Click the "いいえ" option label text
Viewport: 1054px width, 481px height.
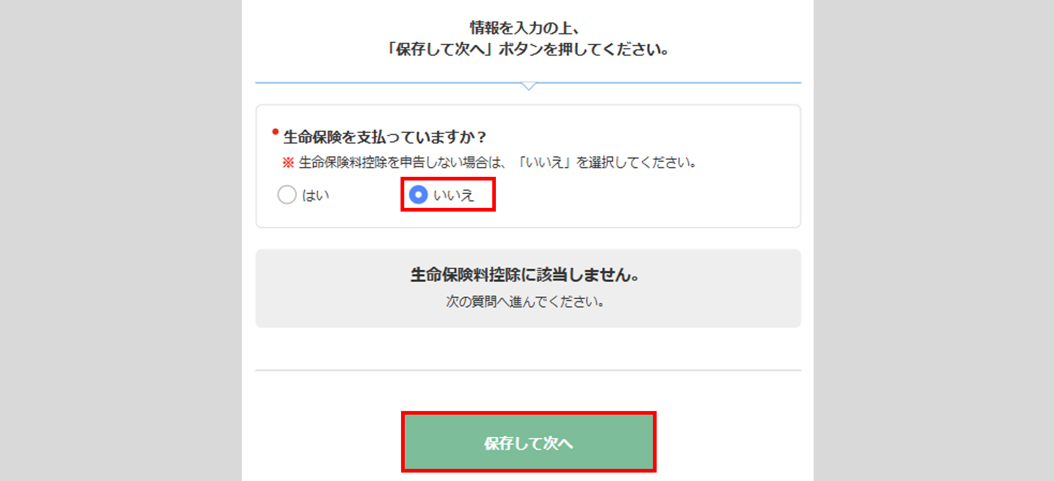coord(454,196)
